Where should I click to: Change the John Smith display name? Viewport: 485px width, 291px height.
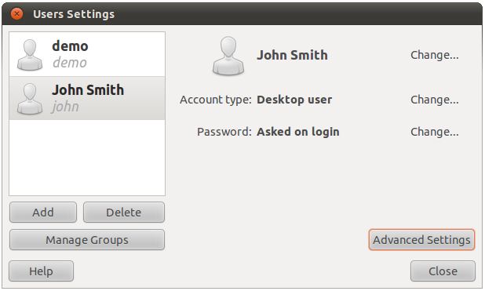coord(435,55)
